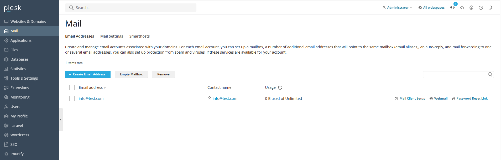Open the Smarthosts tab
The height and width of the screenshot is (160, 501).
139,36
